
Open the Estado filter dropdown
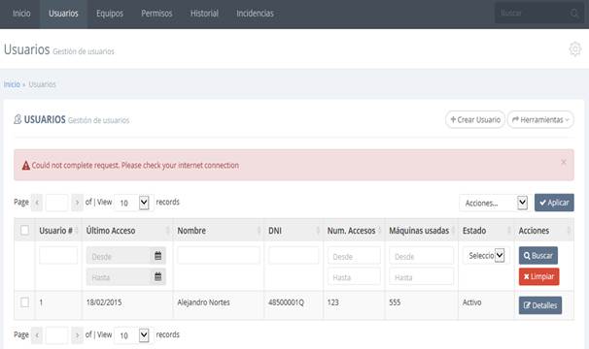click(x=486, y=256)
